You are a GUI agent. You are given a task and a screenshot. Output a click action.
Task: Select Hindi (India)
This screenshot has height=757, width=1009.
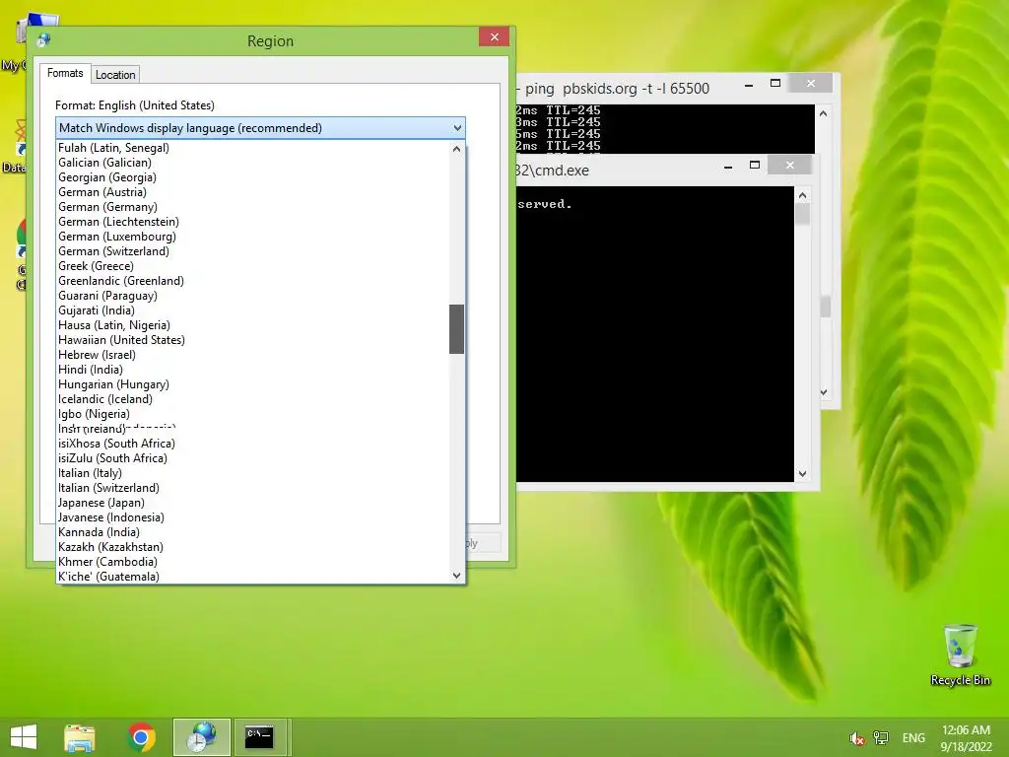point(252,370)
